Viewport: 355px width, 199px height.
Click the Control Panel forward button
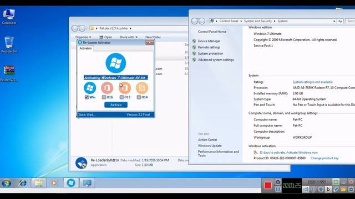pyautogui.click(x=202, y=21)
